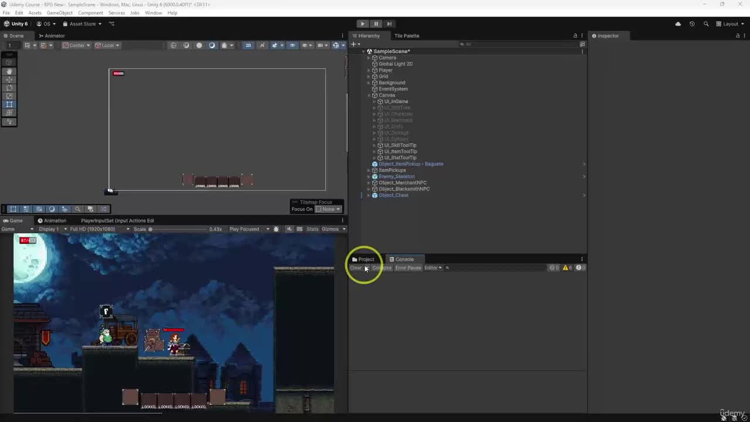The width and height of the screenshot is (750, 422).
Task: Open the Unity cloud services icon
Action: pyautogui.click(x=678, y=24)
